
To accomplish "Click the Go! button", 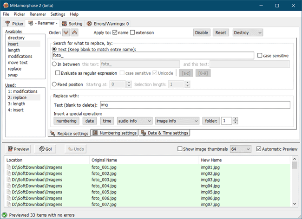I will 45,149.
